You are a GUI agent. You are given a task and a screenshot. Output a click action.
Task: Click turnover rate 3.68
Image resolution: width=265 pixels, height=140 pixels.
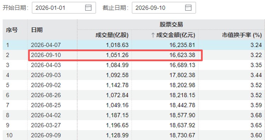click(x=256, y=115)
